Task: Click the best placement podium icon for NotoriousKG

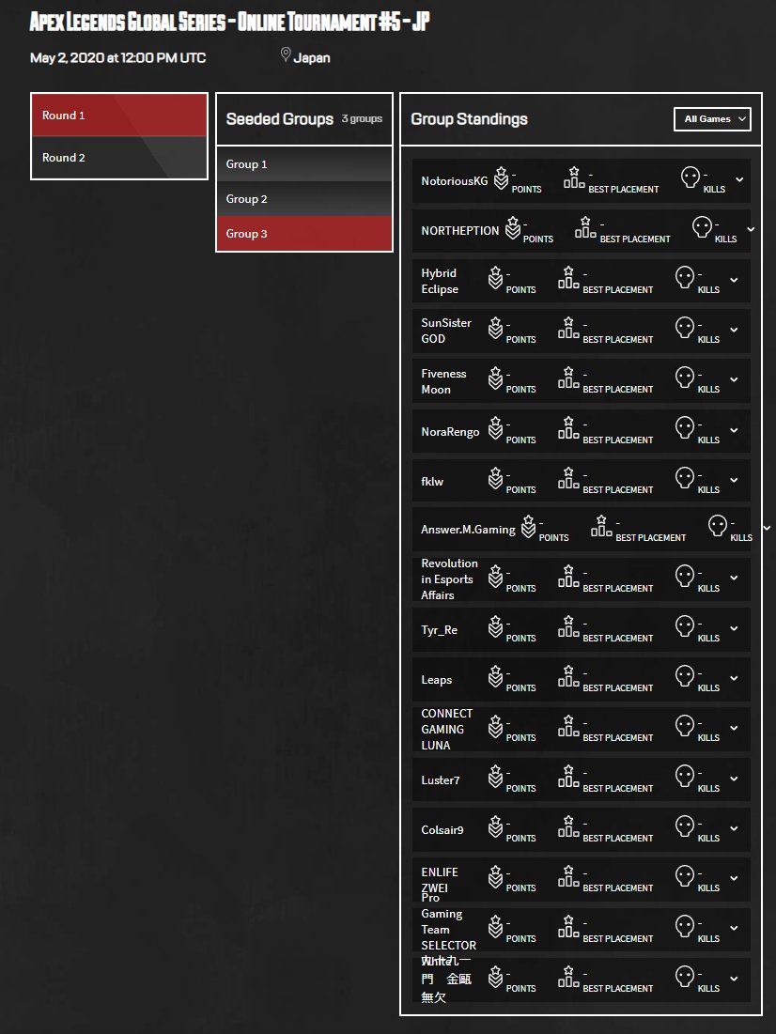Action: tap(574, 178)
